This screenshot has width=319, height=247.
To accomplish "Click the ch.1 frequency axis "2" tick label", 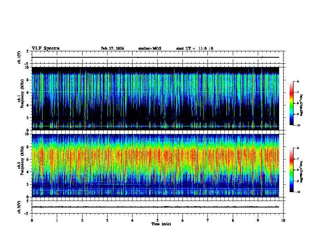I will coord(28,118).
